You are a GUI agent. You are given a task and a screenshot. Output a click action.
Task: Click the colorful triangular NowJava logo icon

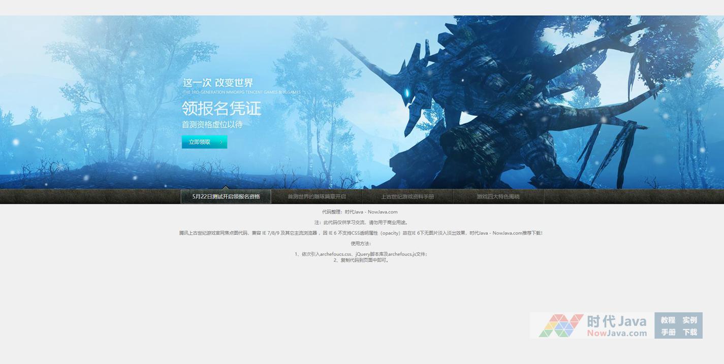point(560,325)
